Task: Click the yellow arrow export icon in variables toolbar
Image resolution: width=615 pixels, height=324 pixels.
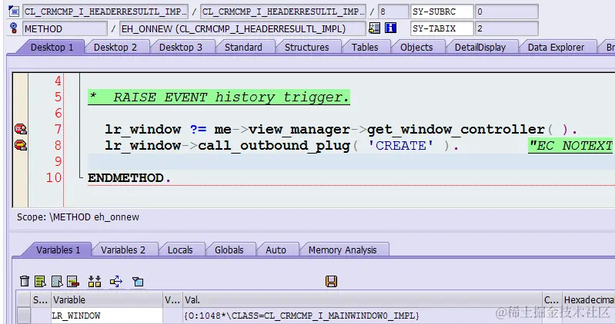Action: point(116,281)
